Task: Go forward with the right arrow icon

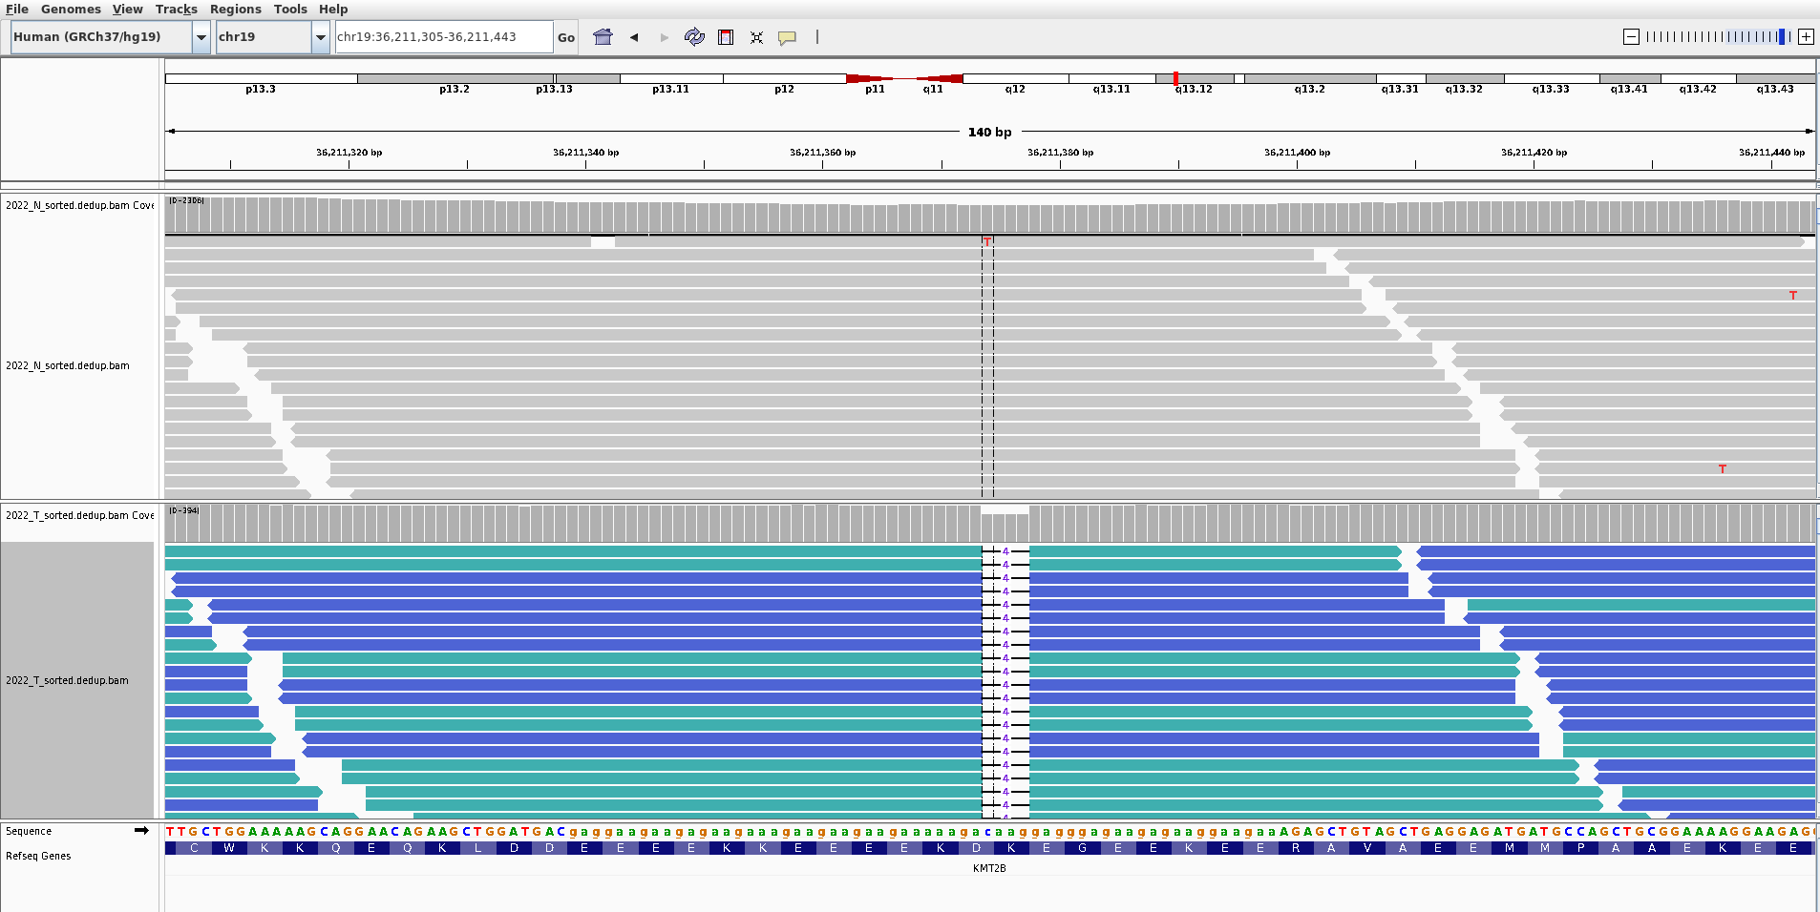Action: (665, 37)
